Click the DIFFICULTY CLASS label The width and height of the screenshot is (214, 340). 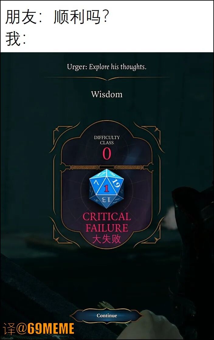[x=107, y=140]
